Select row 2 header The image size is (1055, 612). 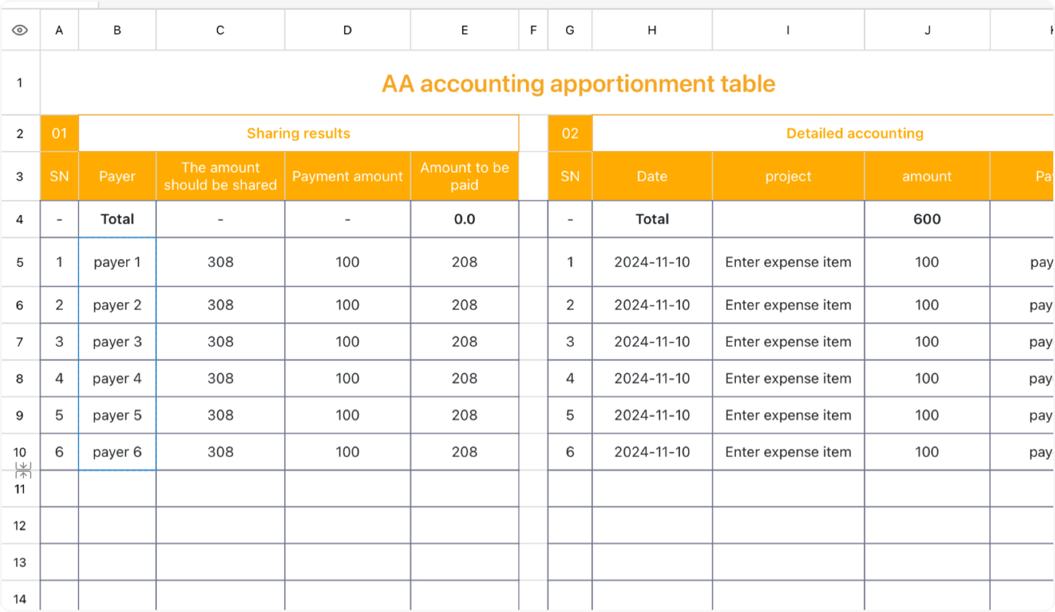click(x=20, y=134)
